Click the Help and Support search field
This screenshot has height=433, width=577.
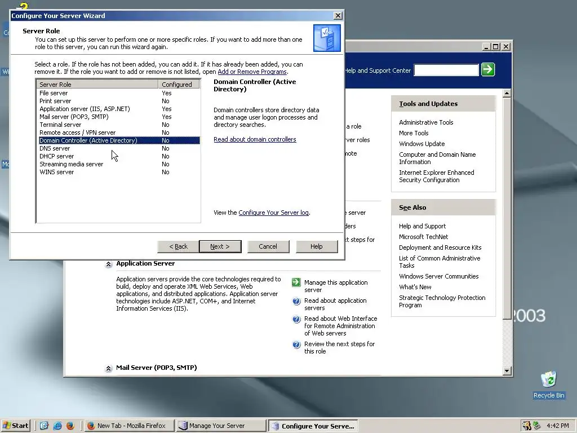pos(446,69)
